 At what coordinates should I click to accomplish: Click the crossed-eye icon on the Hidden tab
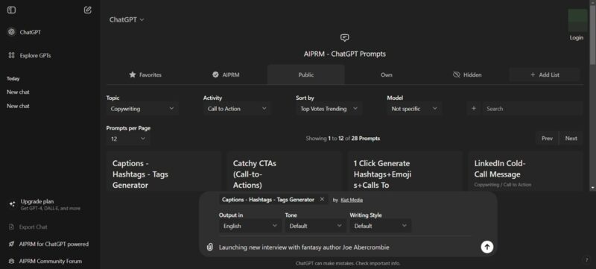[457, 75]
